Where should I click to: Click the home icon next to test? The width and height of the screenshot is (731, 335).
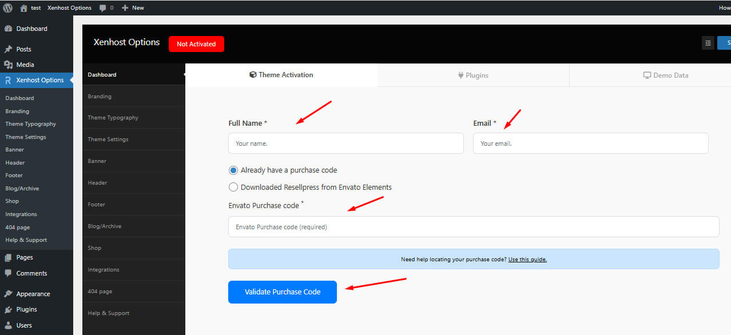(x=23, y=8)
